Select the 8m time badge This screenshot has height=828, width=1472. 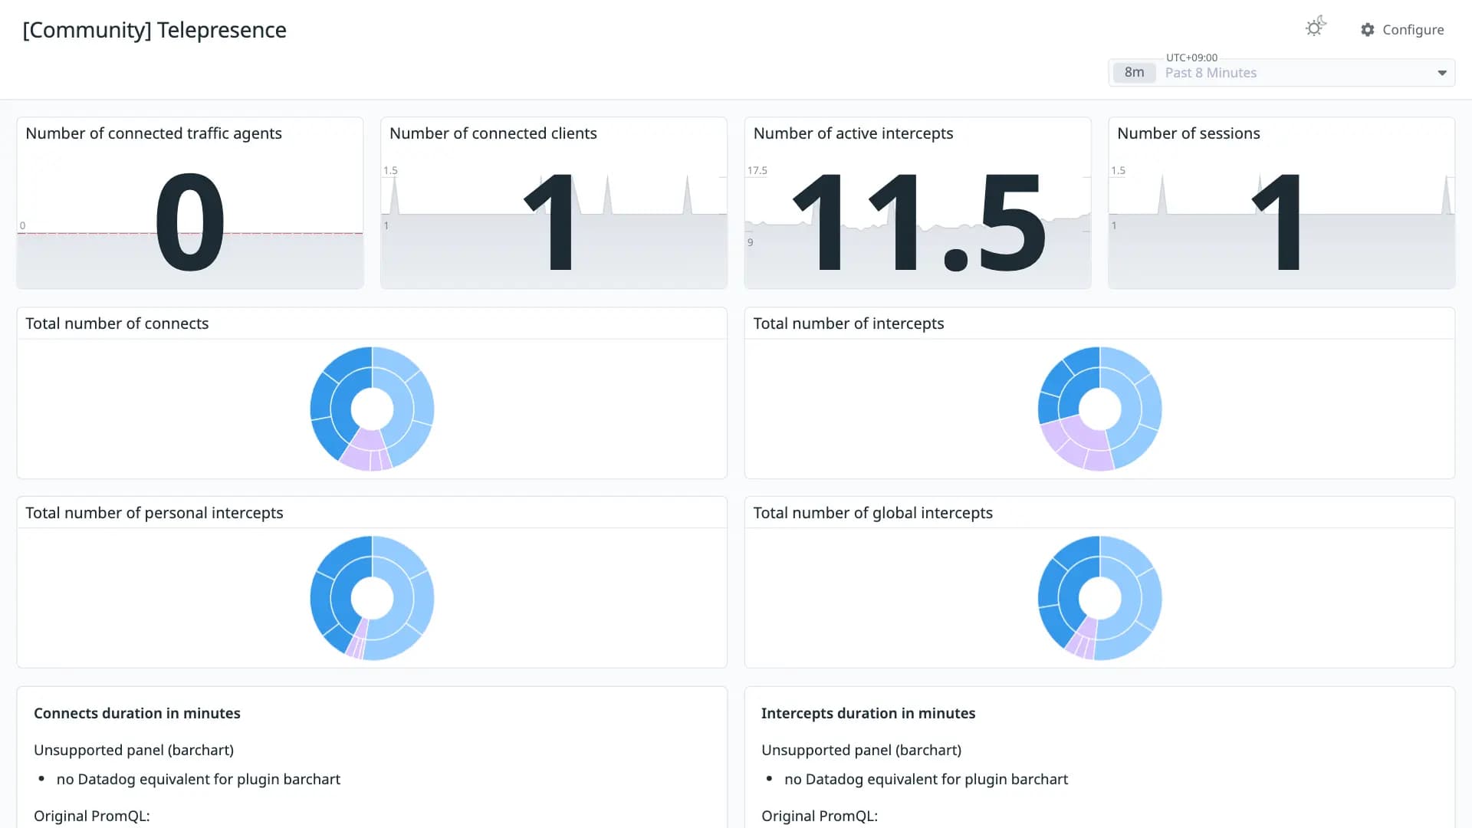[x=1134, y=73]
